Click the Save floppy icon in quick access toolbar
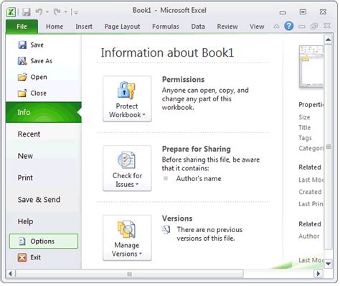 click(x=27, y=11)
